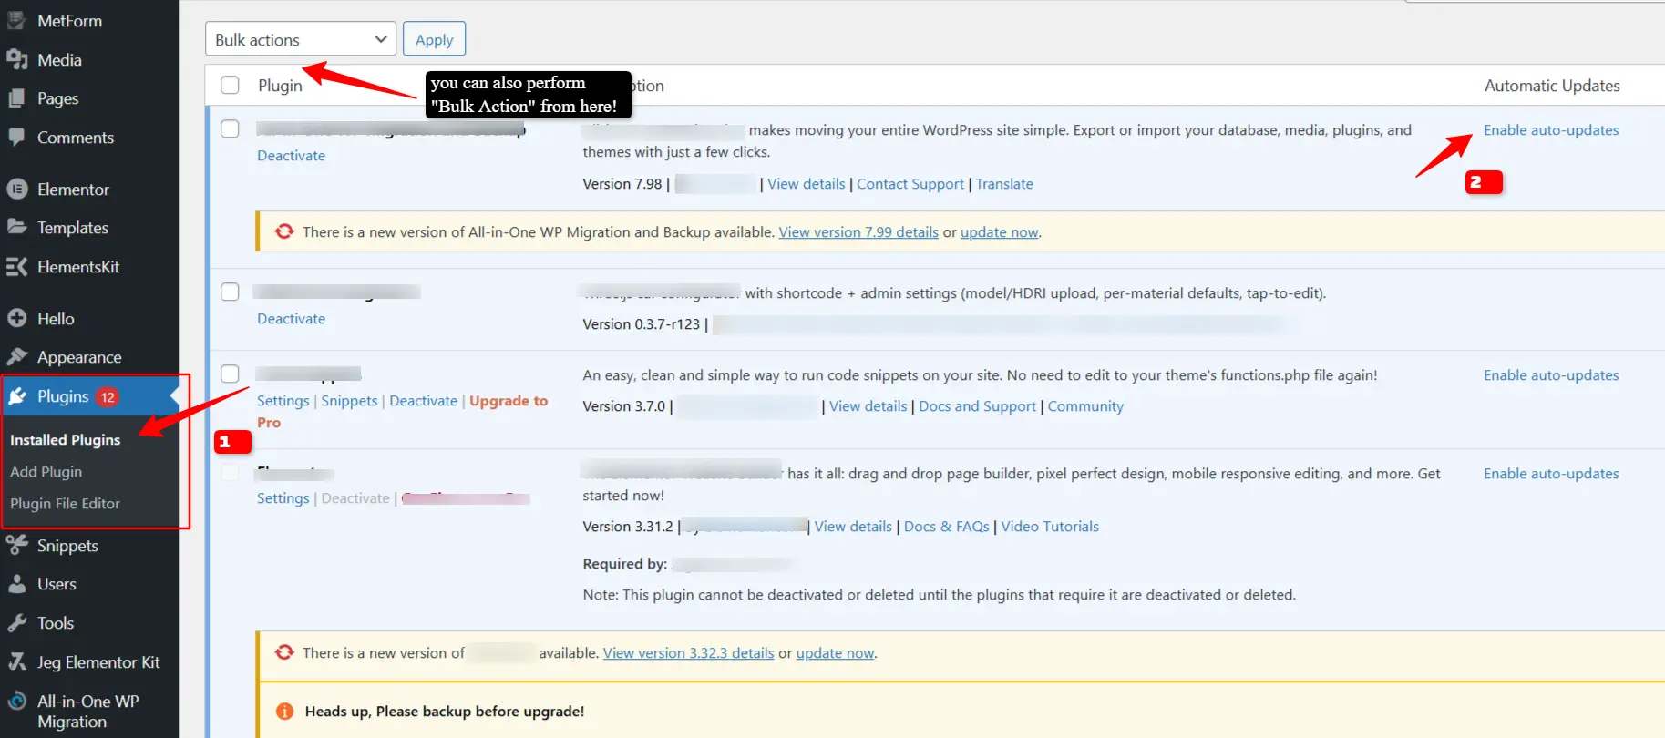Enable auto-updates for version 3.7.0 plugin
This screenshot has height=738, width=1665.
[x=1551, y=375]
